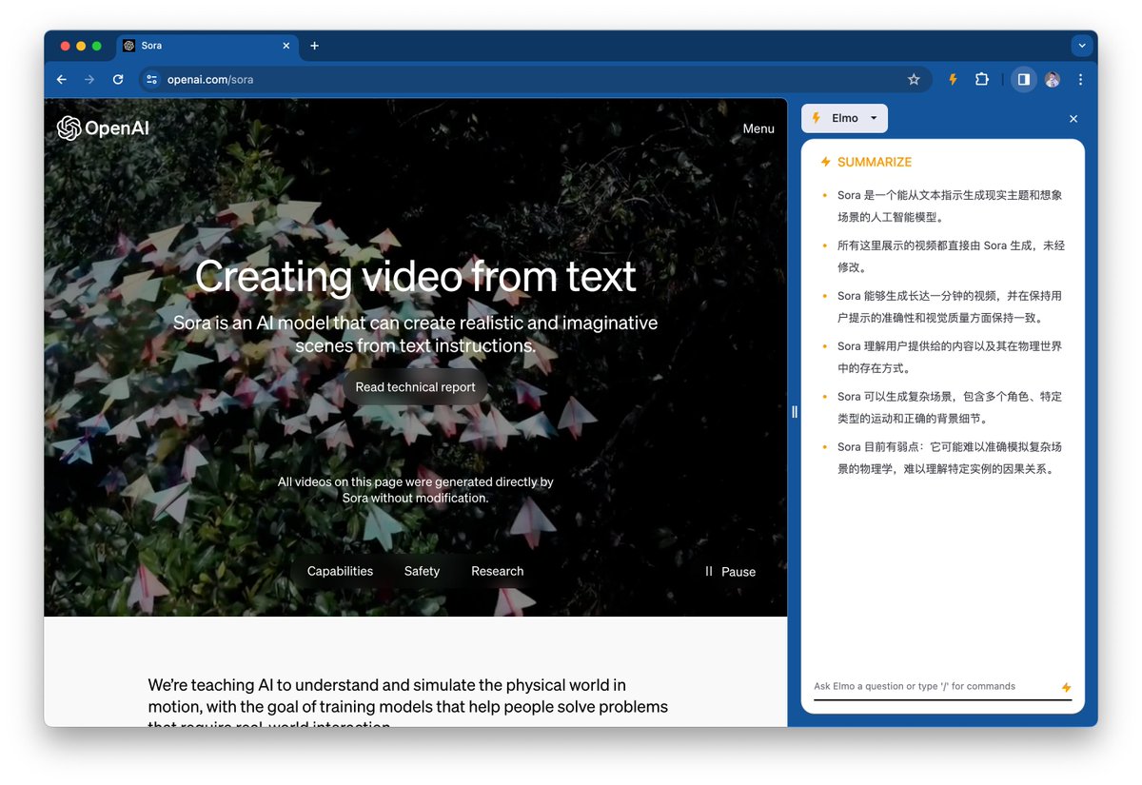1142x785 pixels.
Task: Click the 'We're teaching AI' paragraph
Action: (408, 705)
